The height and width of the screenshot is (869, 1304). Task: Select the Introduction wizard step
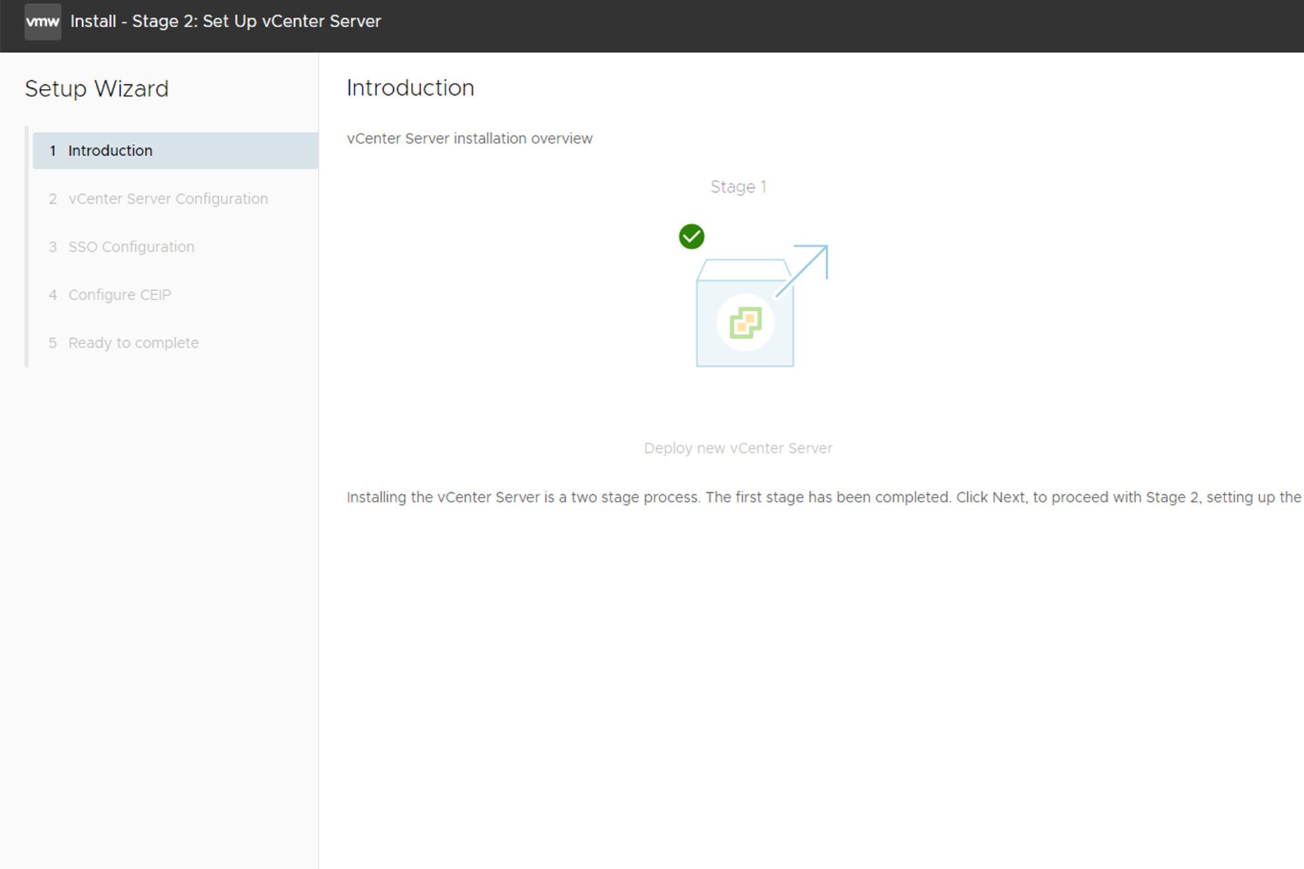click(x=175, y=151)
